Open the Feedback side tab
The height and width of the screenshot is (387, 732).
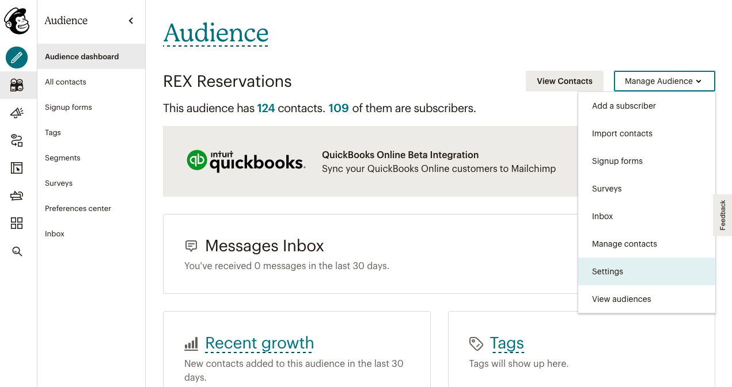tap(723, 215)
